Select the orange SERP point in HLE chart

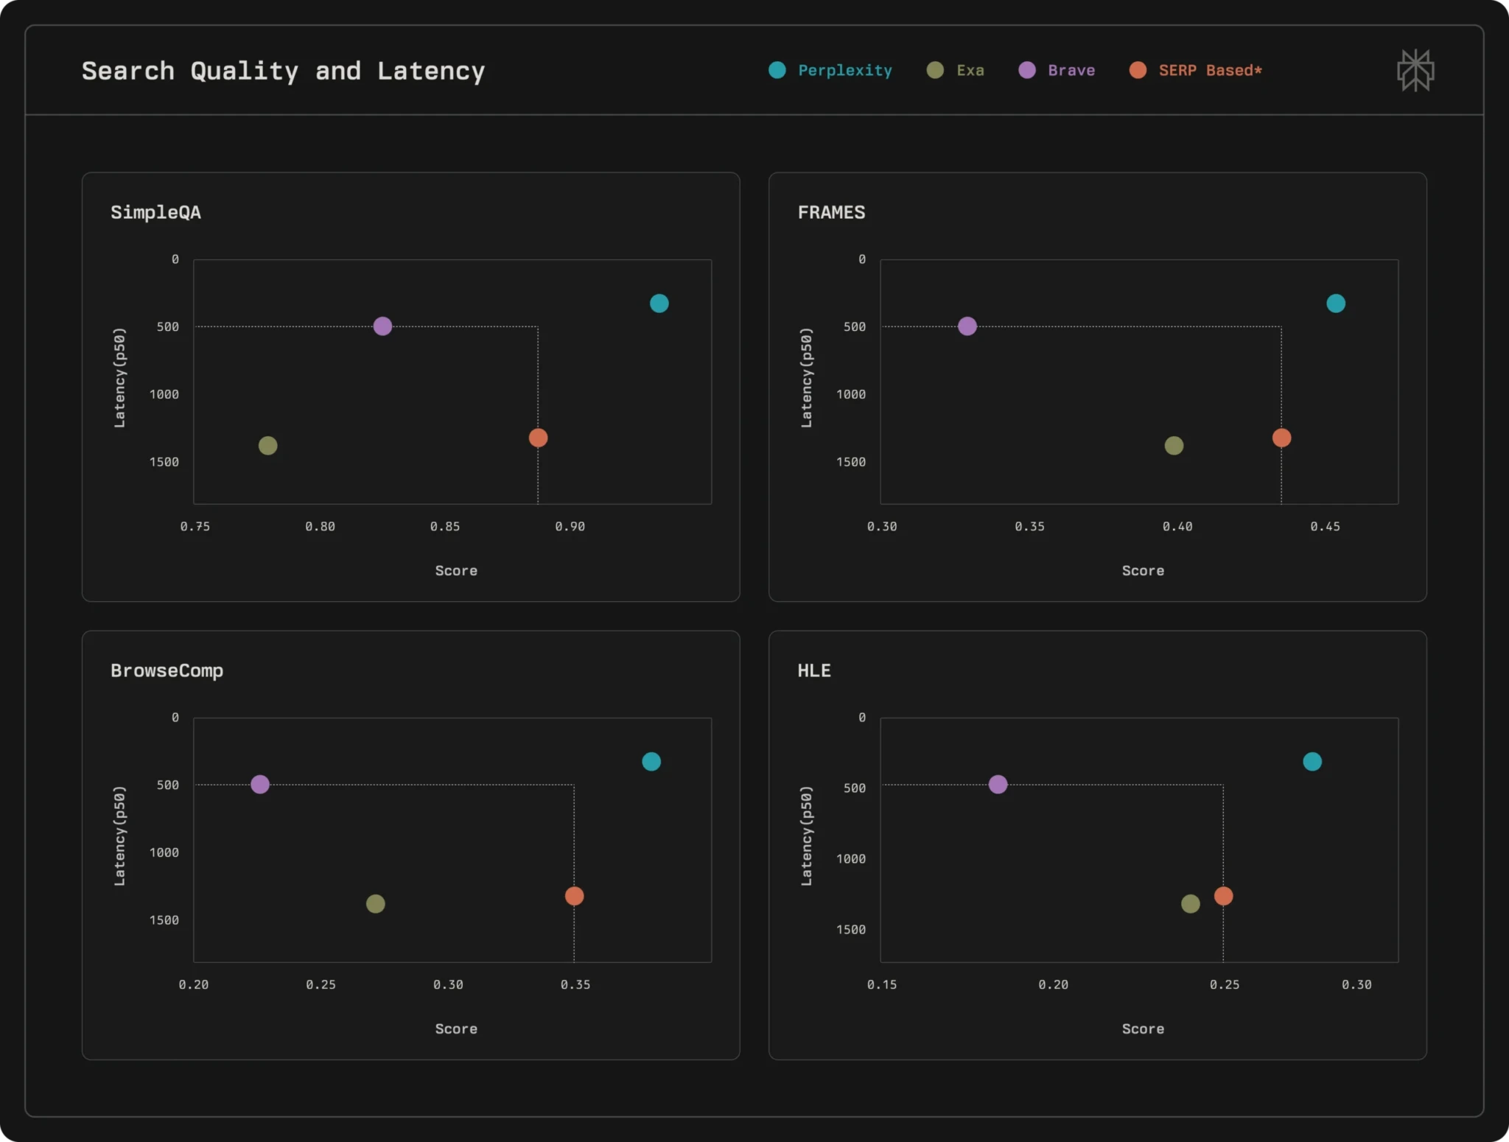(x=1225, y=896)
